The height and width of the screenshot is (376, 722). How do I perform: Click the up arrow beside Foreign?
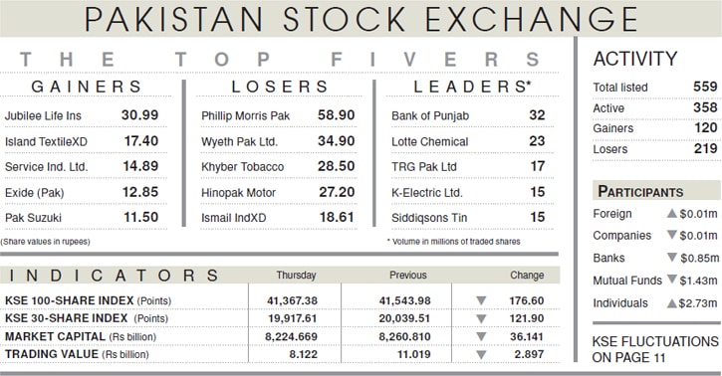672,213
